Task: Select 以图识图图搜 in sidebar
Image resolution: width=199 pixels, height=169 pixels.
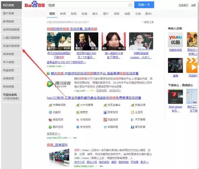Action: click(11, 38)
